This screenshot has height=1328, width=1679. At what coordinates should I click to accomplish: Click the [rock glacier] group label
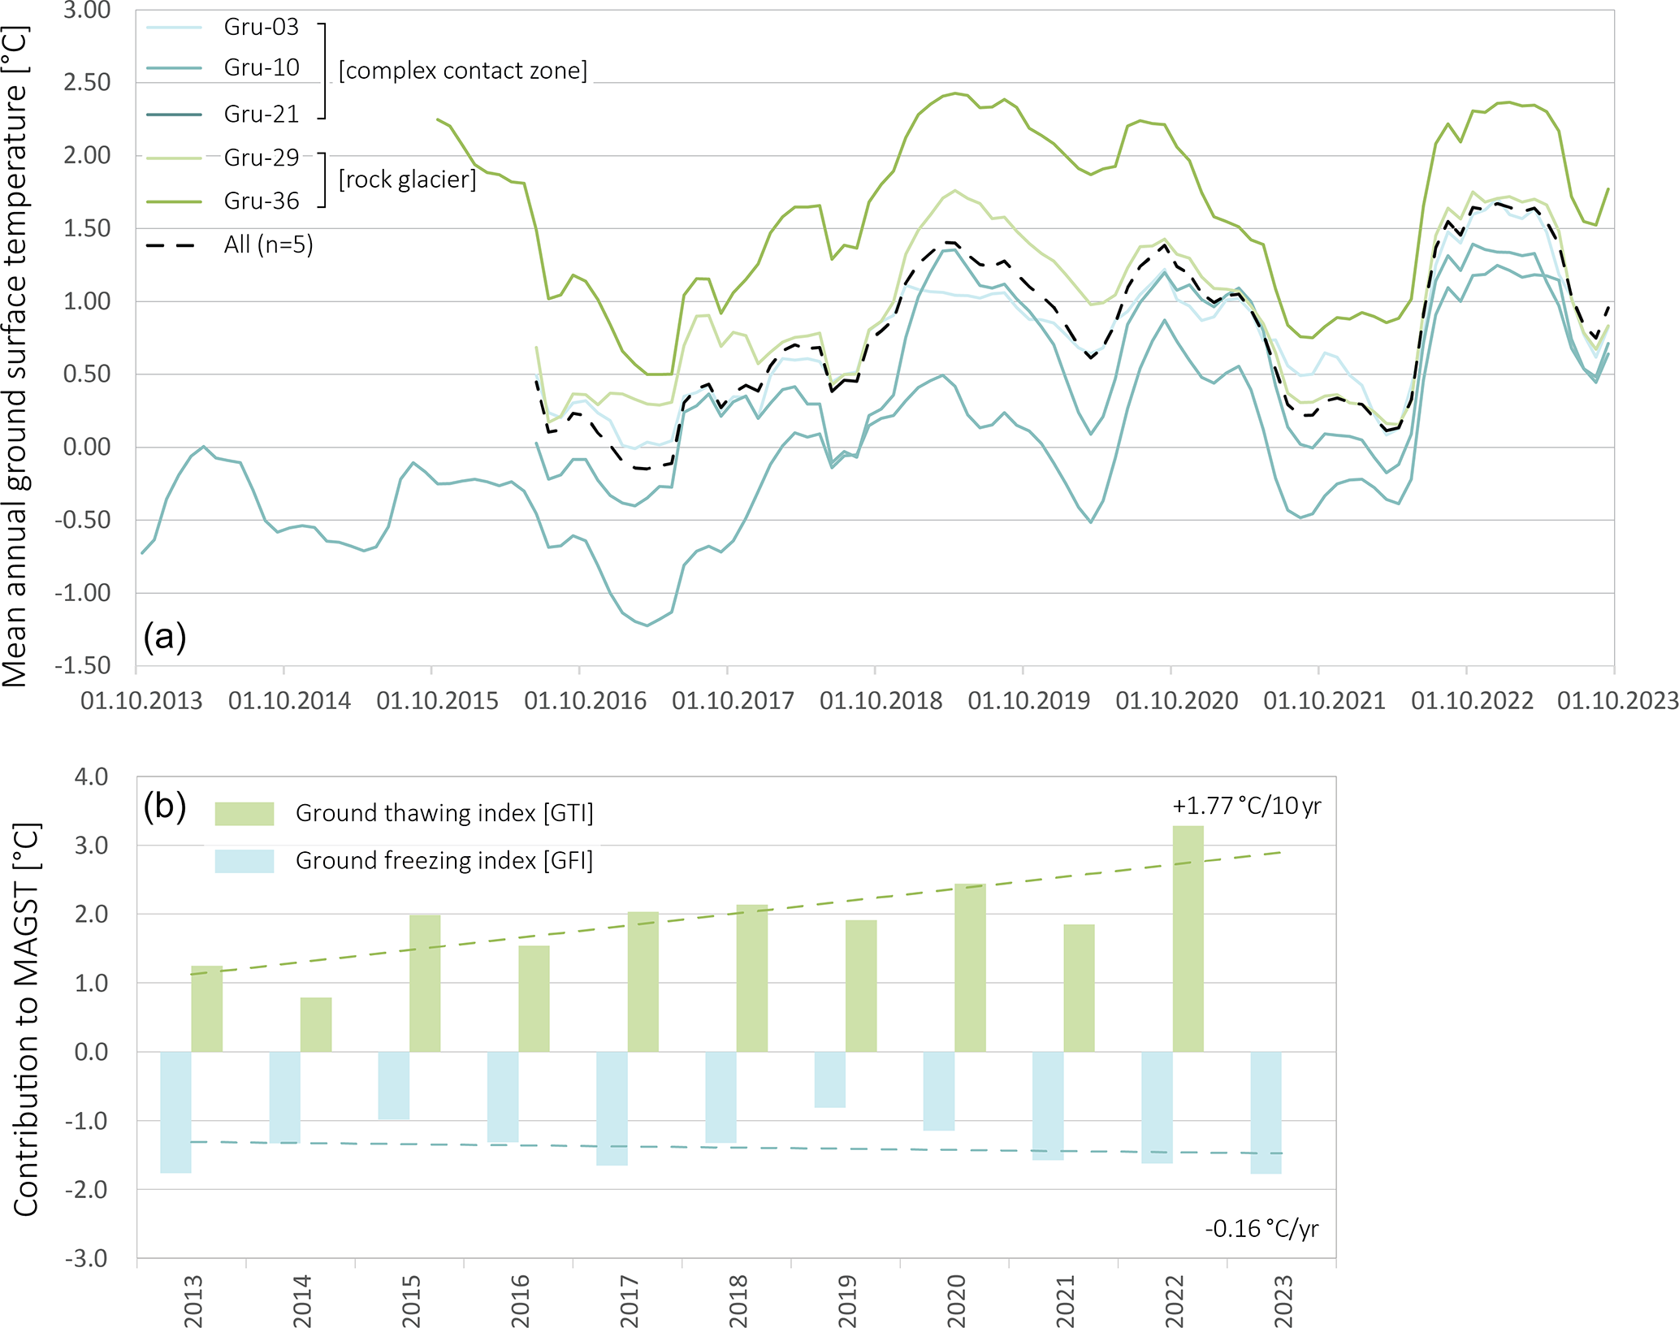(x=407, y=180)
